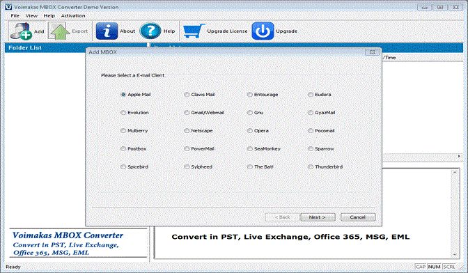Click the disabled < Back button
Screen dimensions: 468x273
point(282,217)
